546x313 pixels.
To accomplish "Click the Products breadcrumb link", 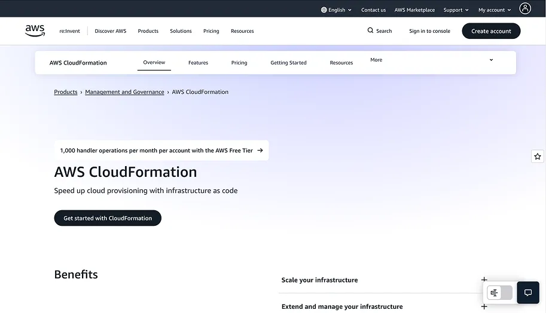I will [x=65, y=92].
